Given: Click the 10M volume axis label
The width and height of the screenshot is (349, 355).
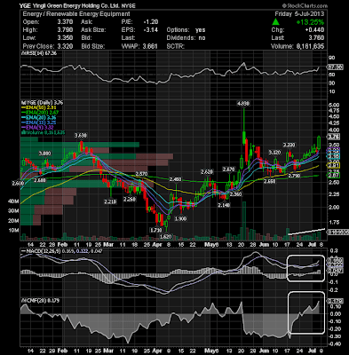Looking at the screenshot, I should click(13, 230).
